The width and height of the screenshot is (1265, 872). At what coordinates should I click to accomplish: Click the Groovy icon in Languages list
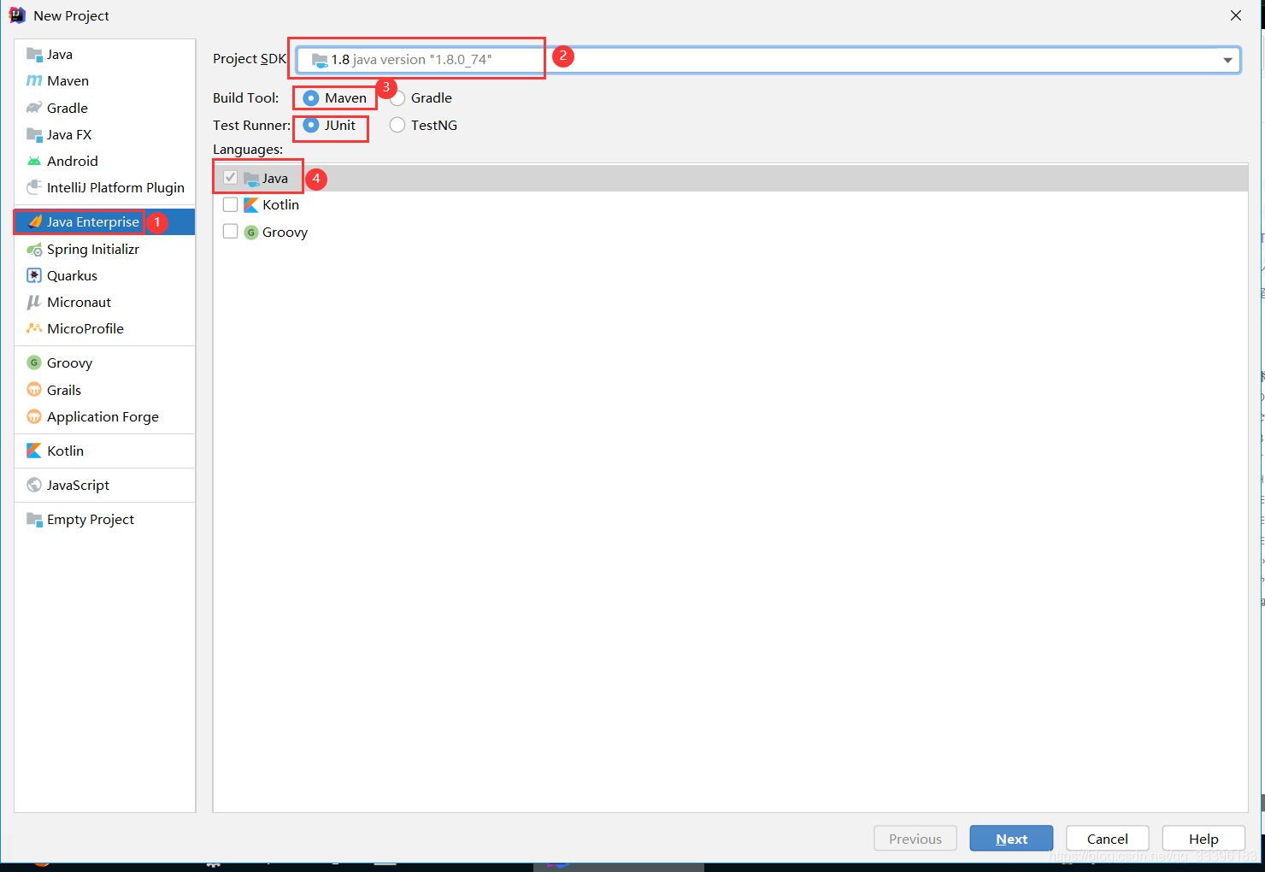point(251,233)
